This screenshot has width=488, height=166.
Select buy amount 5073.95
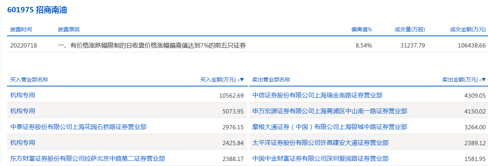233,111
